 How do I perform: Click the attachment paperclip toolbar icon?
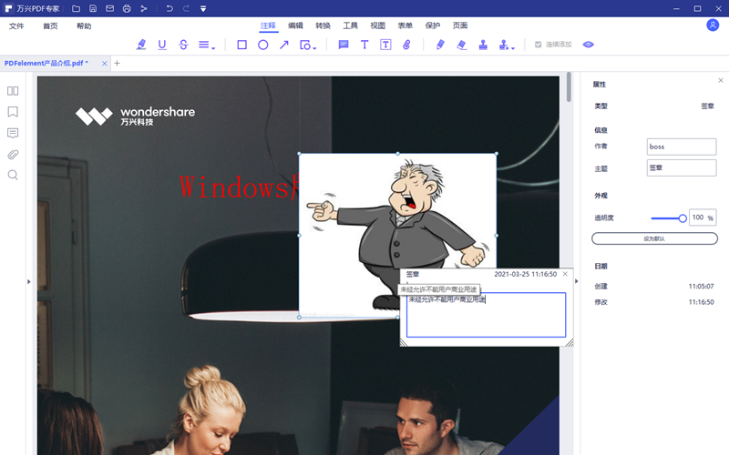407,45
